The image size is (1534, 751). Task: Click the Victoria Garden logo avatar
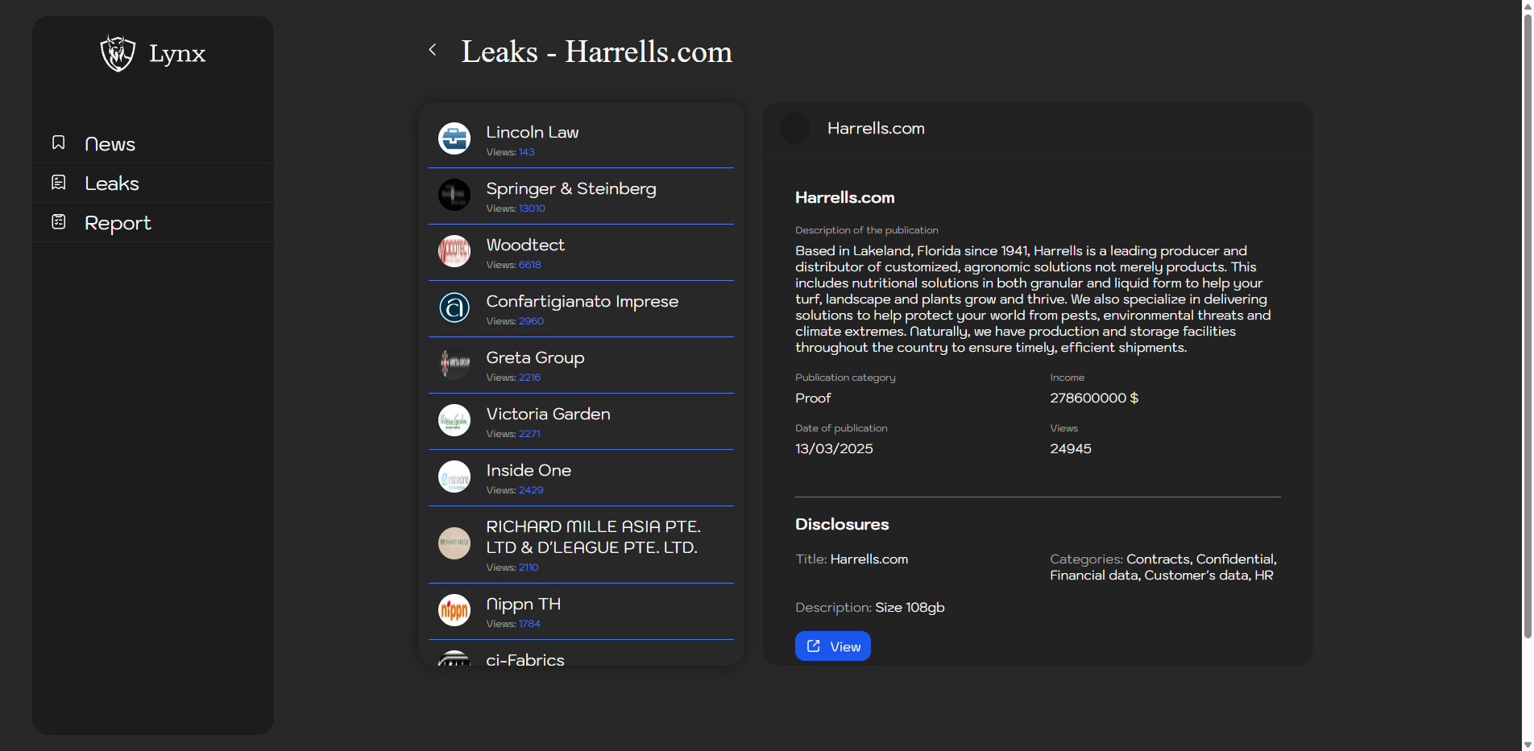pyautogui.click(x=454, y=420)
